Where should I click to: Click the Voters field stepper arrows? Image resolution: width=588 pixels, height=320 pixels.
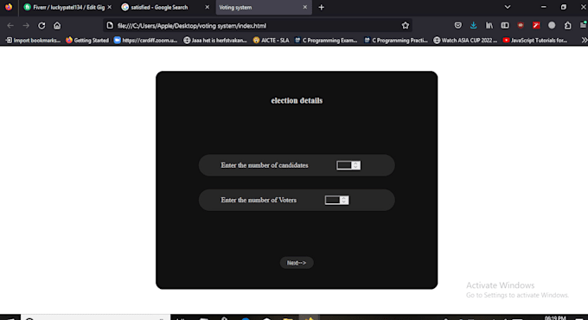click(x=344, y=200)
